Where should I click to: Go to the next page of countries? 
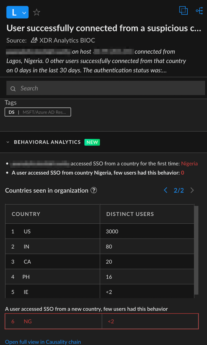[192, 190]
